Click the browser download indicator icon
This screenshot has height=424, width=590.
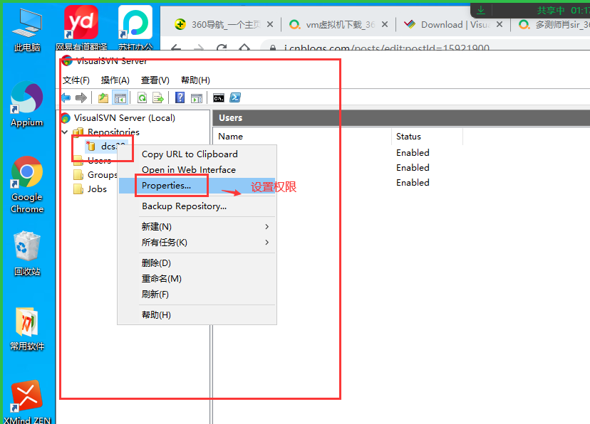481,10
